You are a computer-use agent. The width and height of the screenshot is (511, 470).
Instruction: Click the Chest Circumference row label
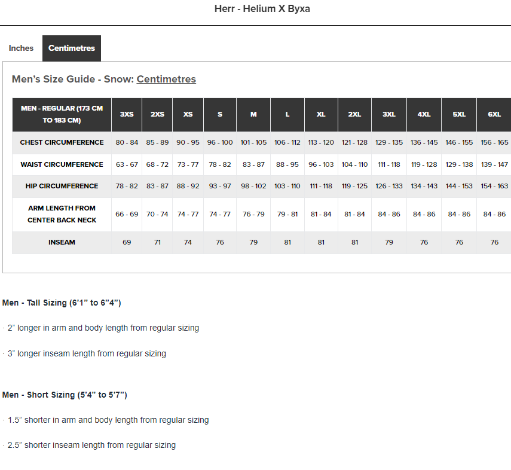click(62, 142)
